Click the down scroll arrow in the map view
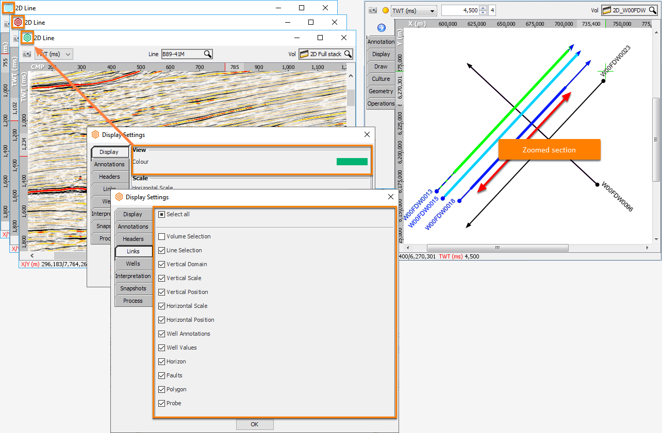Screen dimensions: 662x433 click(656, 239)
